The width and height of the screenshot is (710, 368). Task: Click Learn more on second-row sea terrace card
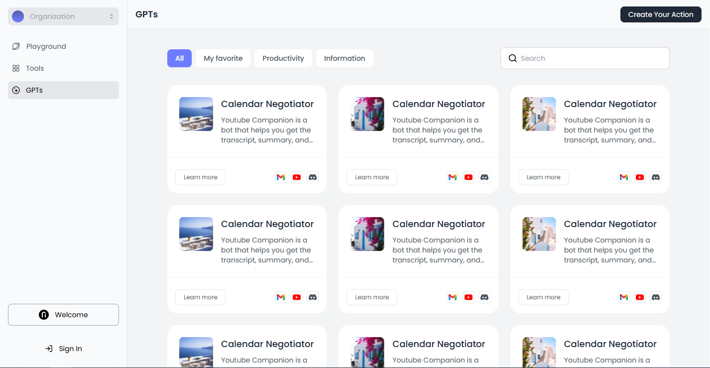pyautogui.click(x=201, y=297)
